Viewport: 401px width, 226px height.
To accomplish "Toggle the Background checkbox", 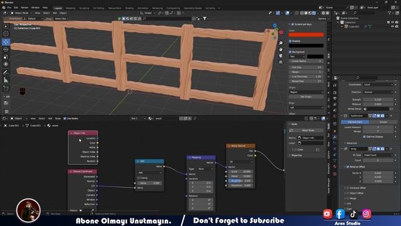I will [290, 51].
